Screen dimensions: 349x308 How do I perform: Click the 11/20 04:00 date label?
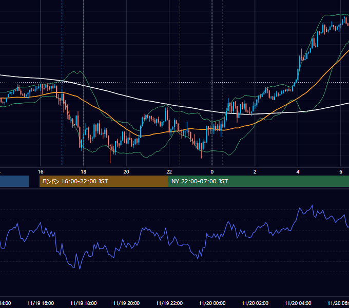[298, 303]
